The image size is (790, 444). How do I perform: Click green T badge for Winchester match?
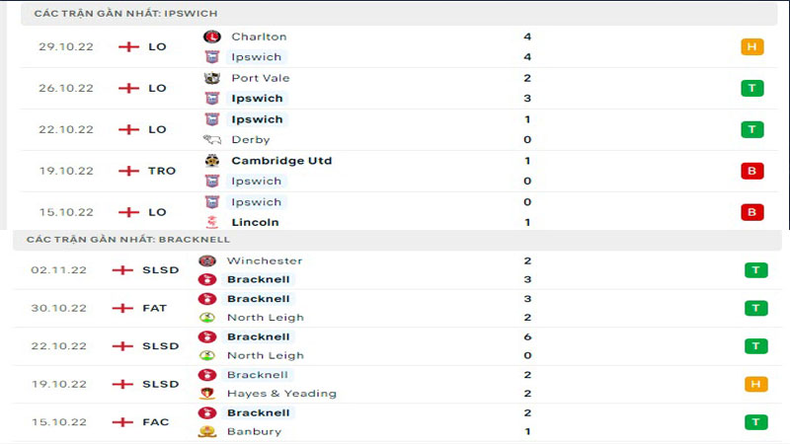755,270
